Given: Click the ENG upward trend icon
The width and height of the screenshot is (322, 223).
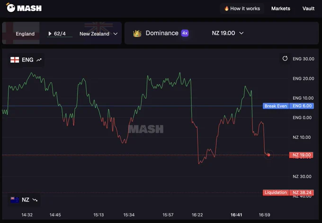Looking at the screenshot, I should [39, 60].
